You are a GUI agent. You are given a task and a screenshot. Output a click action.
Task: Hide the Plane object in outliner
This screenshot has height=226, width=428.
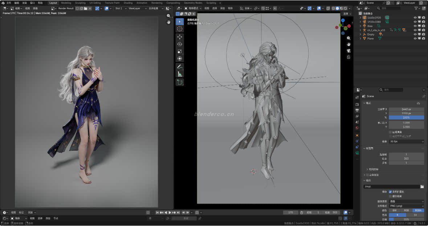[x=415, y=38]
